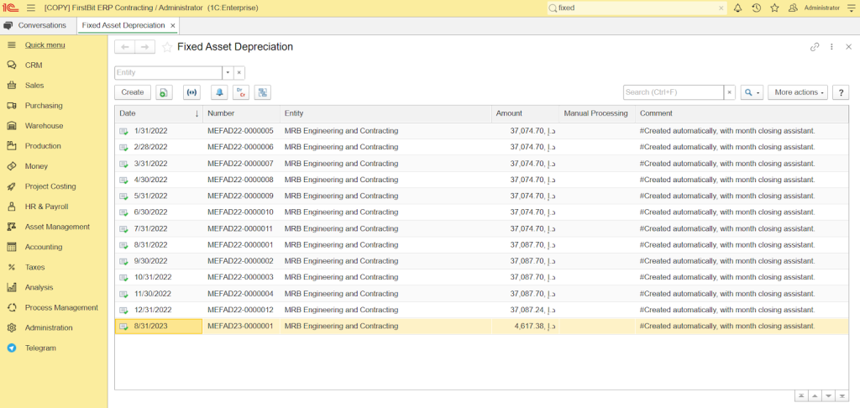Clear the Entity filter field

[239, 72]
